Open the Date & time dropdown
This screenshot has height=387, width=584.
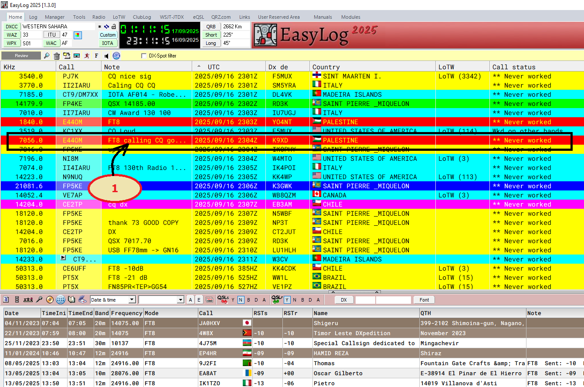point(132,300)
